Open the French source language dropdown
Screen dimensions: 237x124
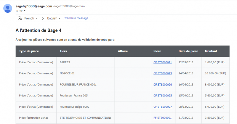31,18
